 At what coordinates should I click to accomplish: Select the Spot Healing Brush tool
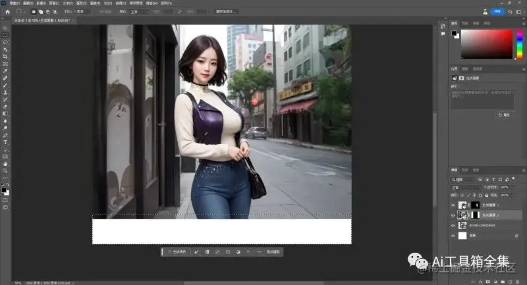pyautogui.click(x=5, y=78)
